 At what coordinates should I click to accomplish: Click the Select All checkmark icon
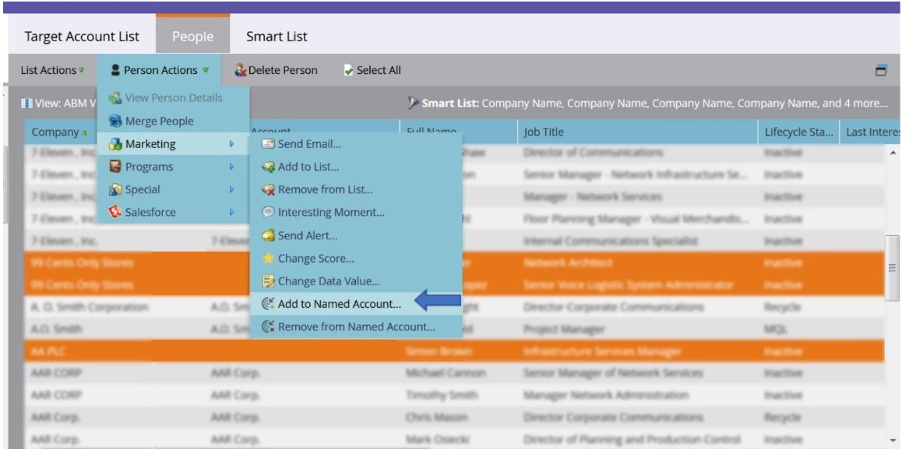[x=349, y=70]
